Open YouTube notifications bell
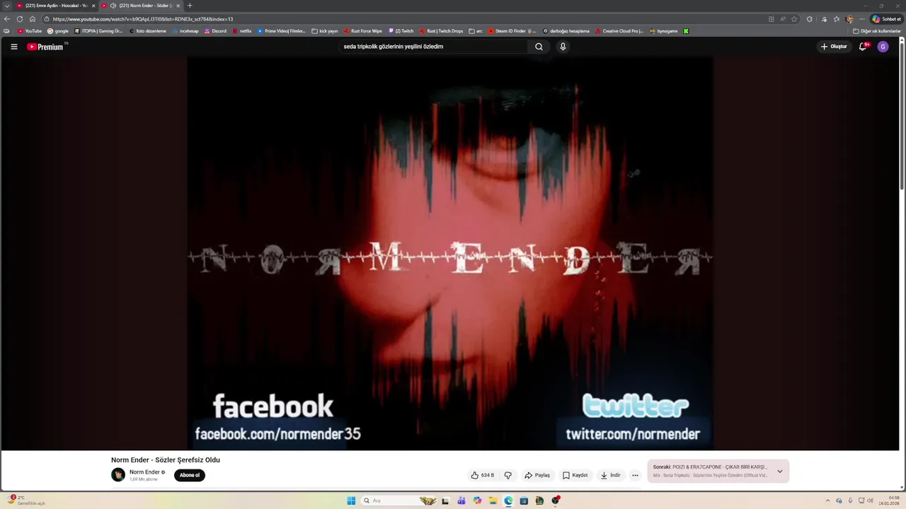This screenshot has width=906, height=509. [863, 47]
